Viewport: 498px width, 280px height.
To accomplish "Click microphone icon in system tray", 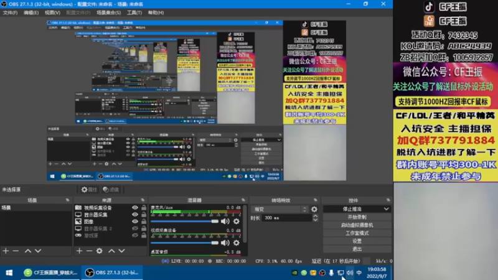I will click(x=331, y=273).
